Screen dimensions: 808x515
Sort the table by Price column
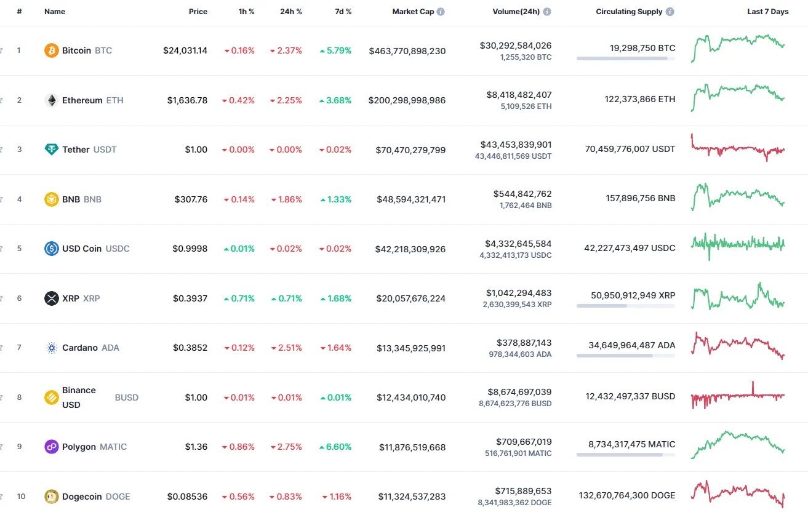click(x=198, y=11)
